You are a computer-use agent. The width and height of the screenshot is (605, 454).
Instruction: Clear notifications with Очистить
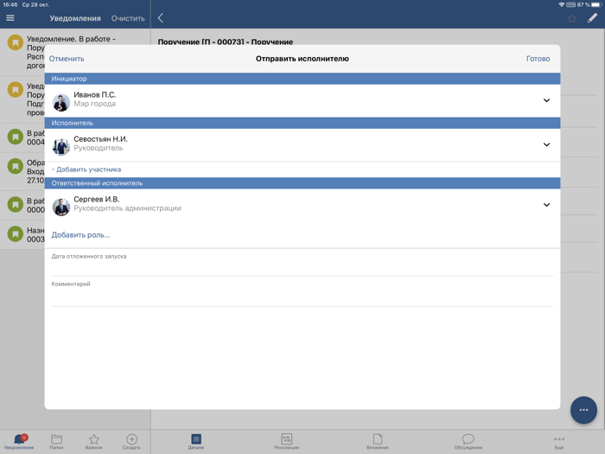128,18
